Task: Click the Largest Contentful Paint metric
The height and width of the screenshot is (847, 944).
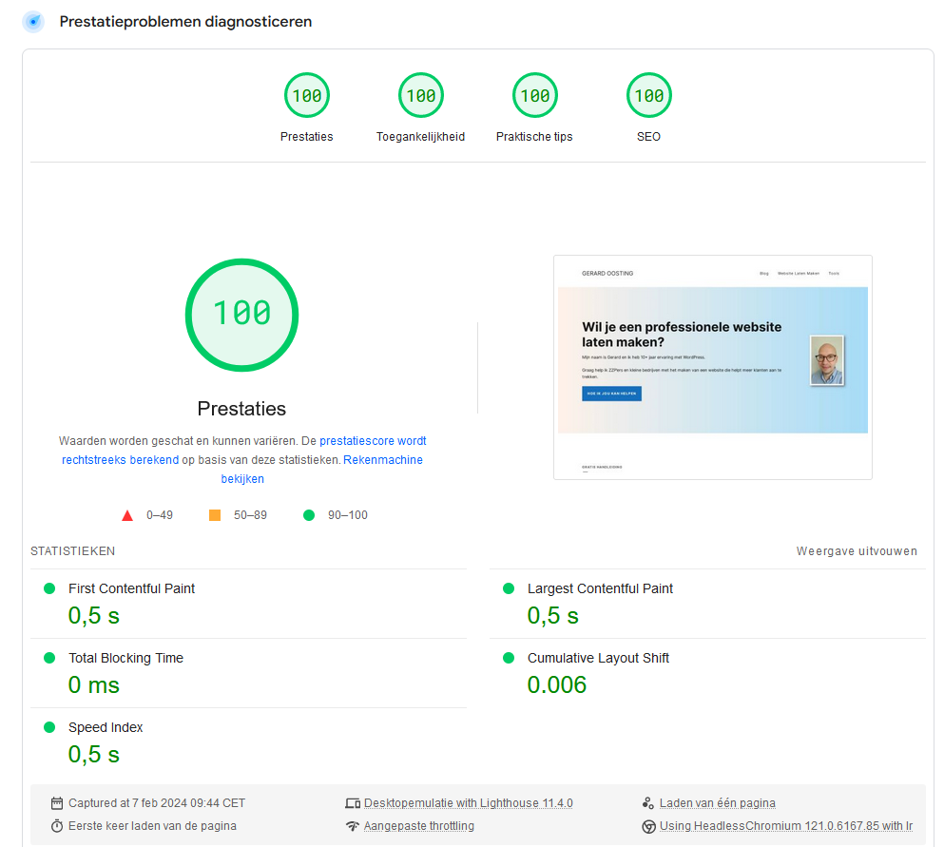Action: pyautogui.click(x=600, y=589)
